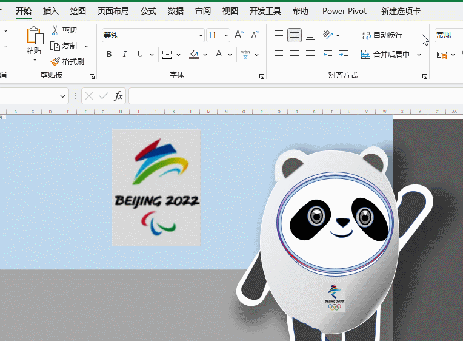
Task: Click inside the formula bar input
Action: point(291,96)
